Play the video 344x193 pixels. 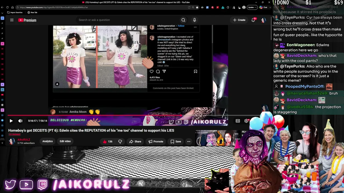click(11, 121)
